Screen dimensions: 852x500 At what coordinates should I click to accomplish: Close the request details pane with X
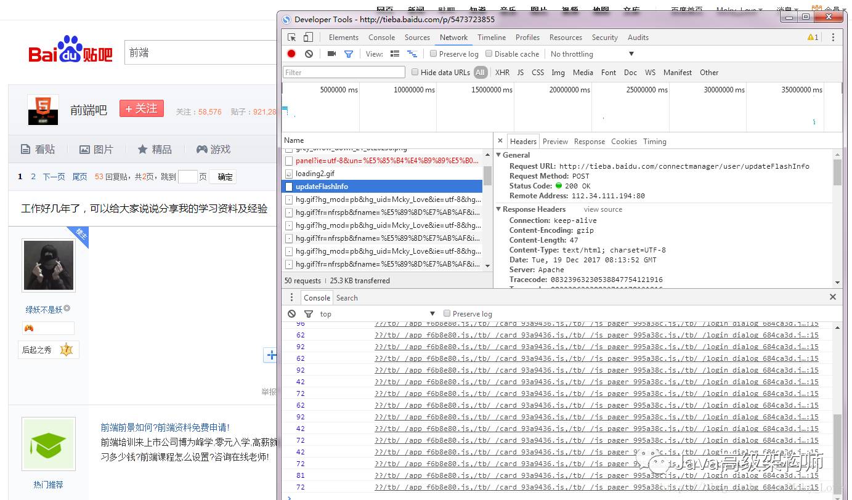pyautogui.click(x=500, y=141)
